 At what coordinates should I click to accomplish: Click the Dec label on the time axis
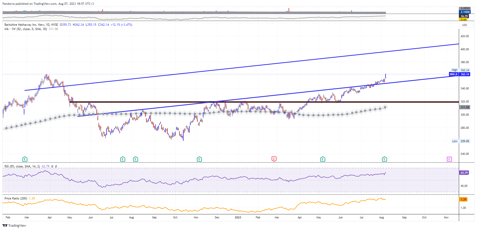(217, 217)
